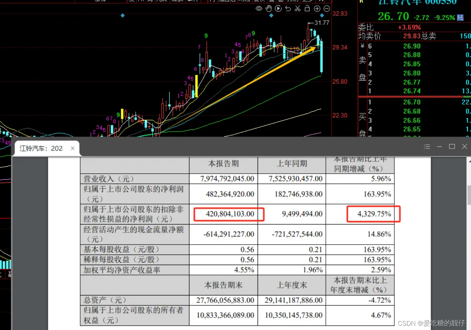Click the equity value 10,833,366,089.00
The width and height of the screenshot is (471, 330).
[x=225, y=315]
